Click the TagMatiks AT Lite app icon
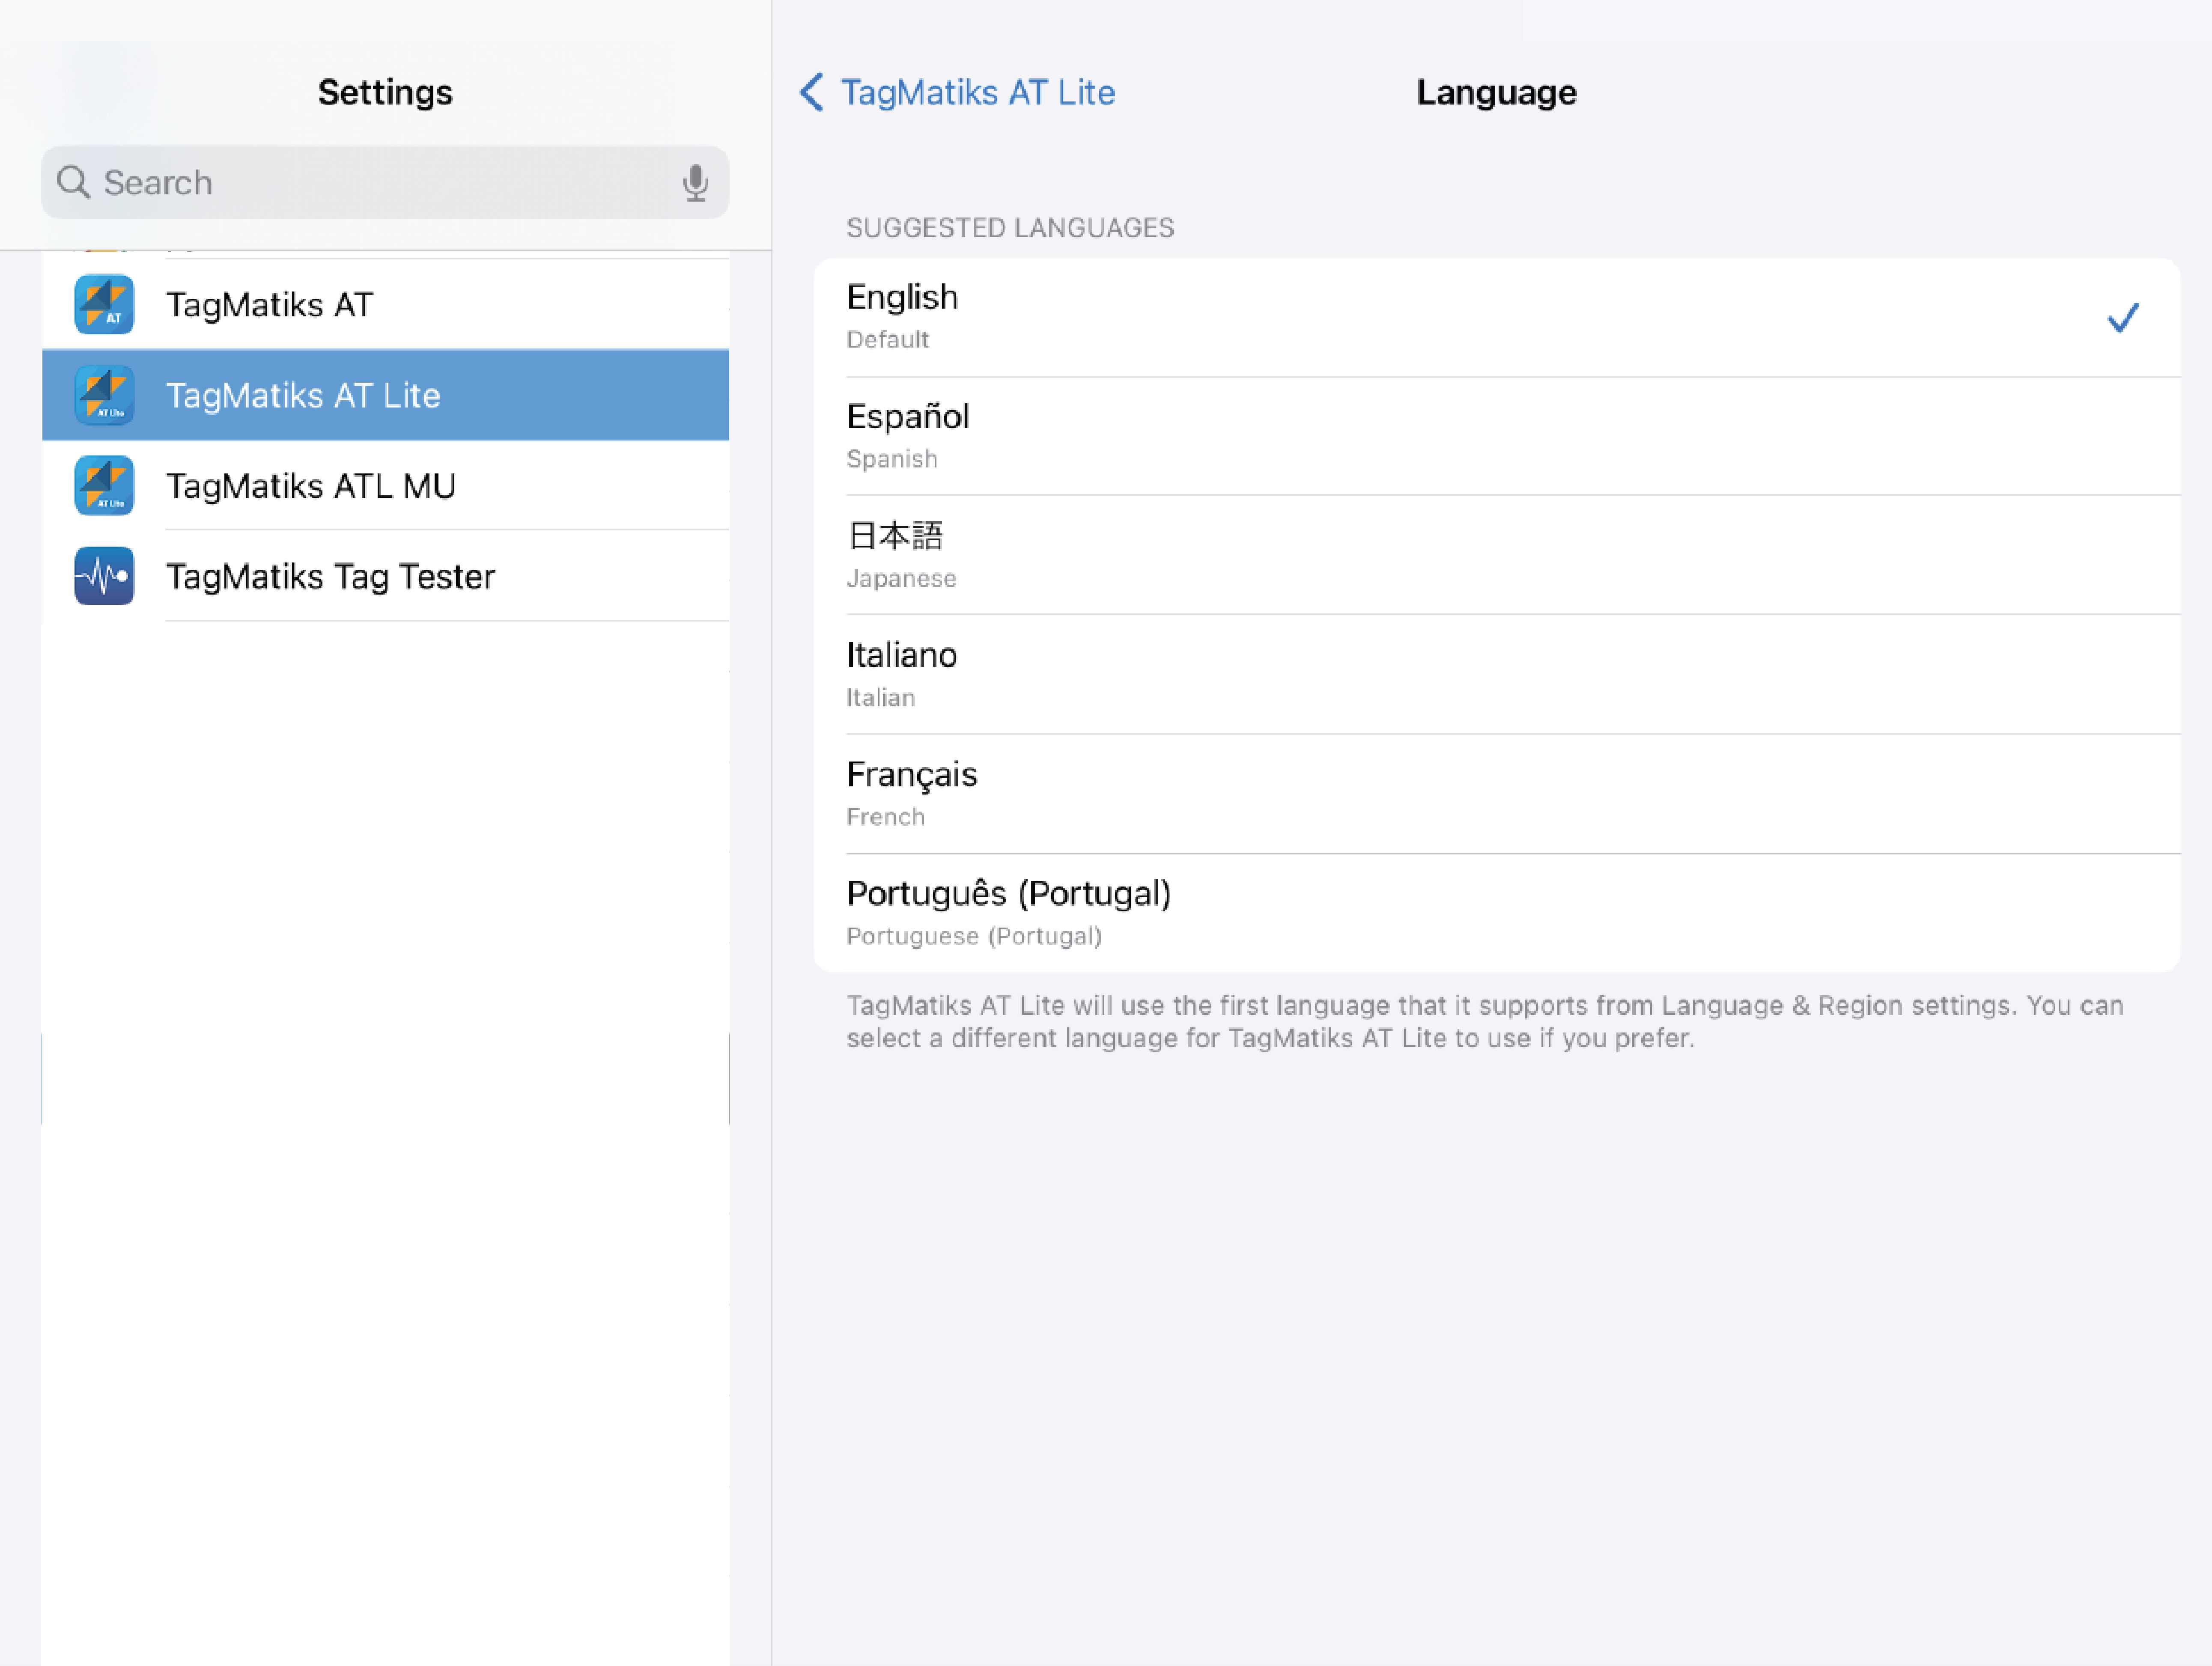Viewport: 2212px width, 1666px height. pyautogui.click(x=104, y=395)
